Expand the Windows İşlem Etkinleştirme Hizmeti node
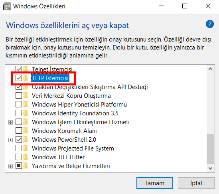 [10, 123]
